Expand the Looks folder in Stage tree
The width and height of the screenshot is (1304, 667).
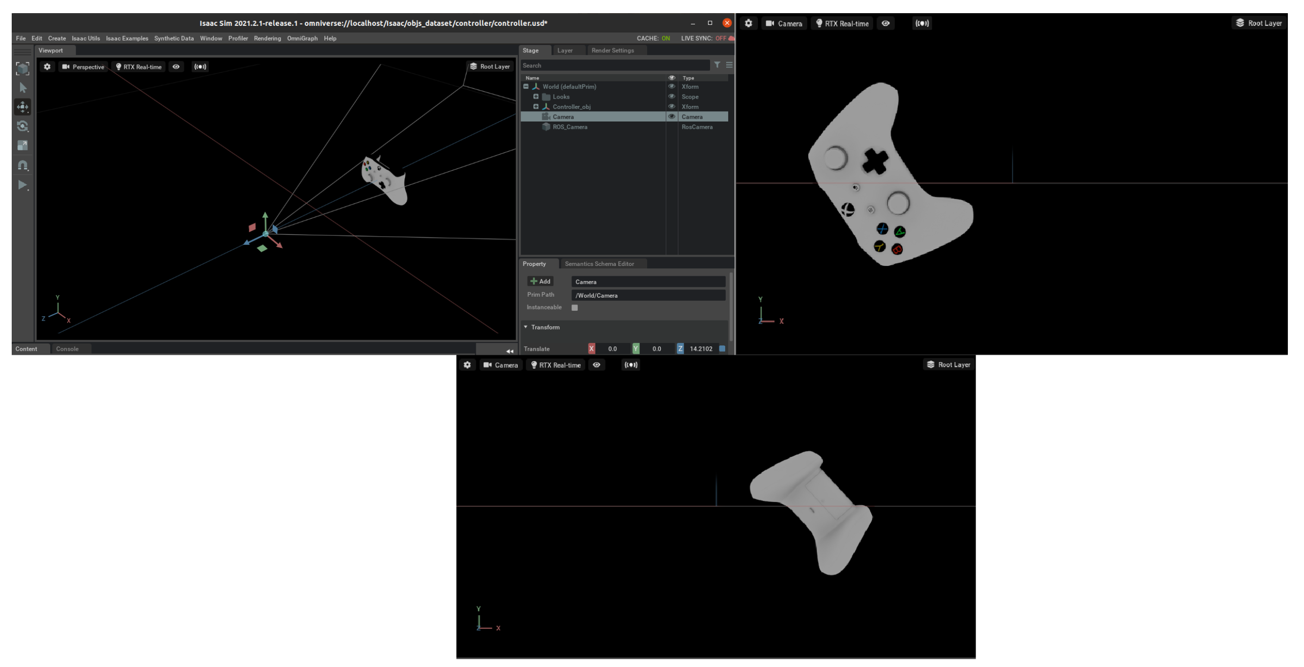click(535, 97)
